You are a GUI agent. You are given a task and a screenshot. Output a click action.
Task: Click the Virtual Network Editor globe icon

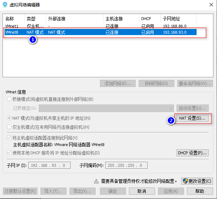5,5
